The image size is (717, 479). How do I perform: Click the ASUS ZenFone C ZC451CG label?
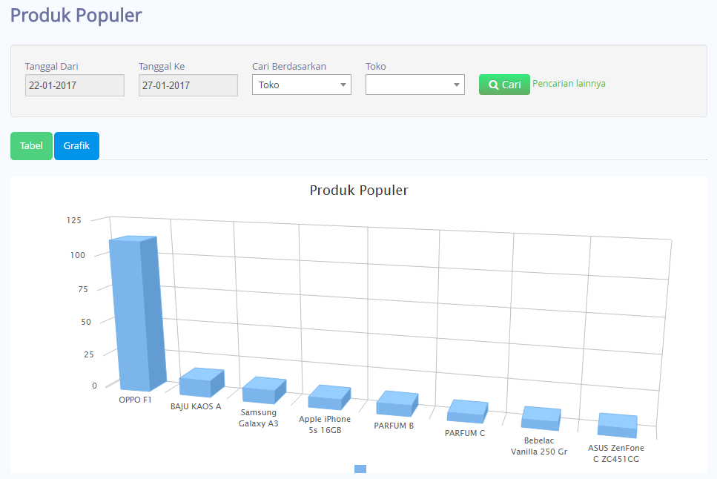(x=616, y=453)
